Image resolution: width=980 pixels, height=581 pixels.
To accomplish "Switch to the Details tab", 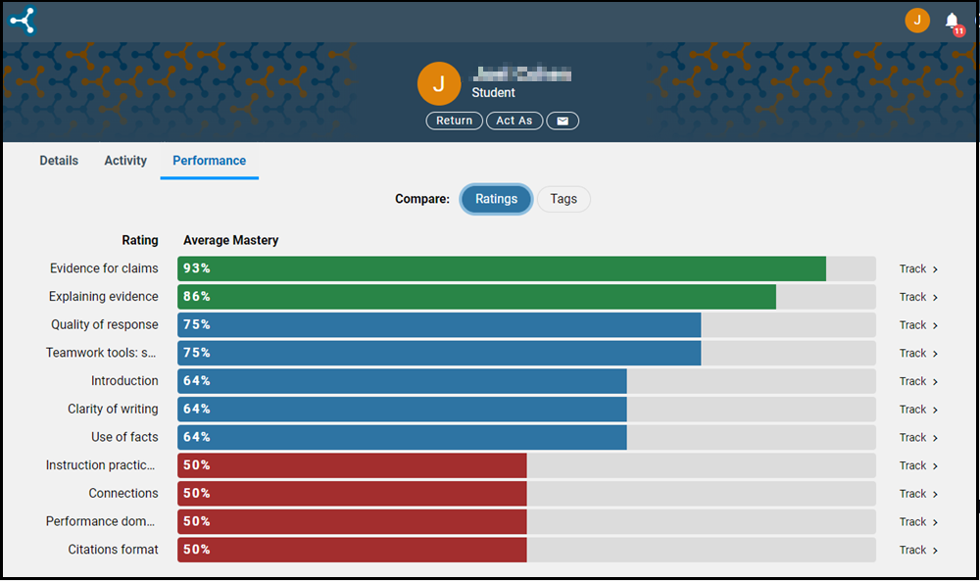I will (x=59, y=161).
